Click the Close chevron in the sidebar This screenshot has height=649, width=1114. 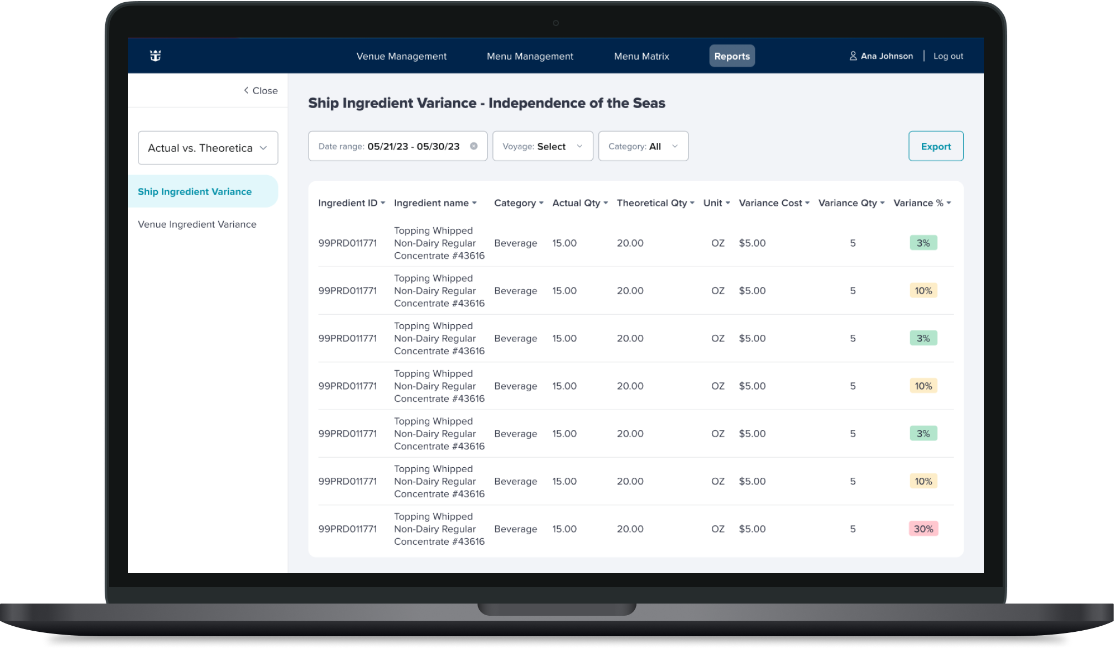247,90
